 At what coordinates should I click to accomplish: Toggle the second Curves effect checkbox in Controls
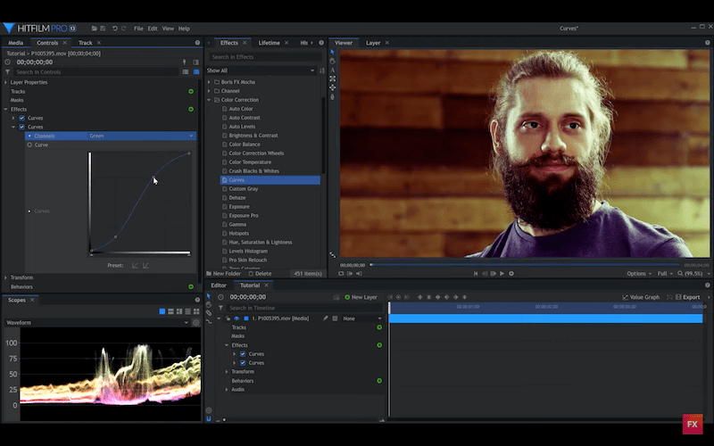point(21,127)
